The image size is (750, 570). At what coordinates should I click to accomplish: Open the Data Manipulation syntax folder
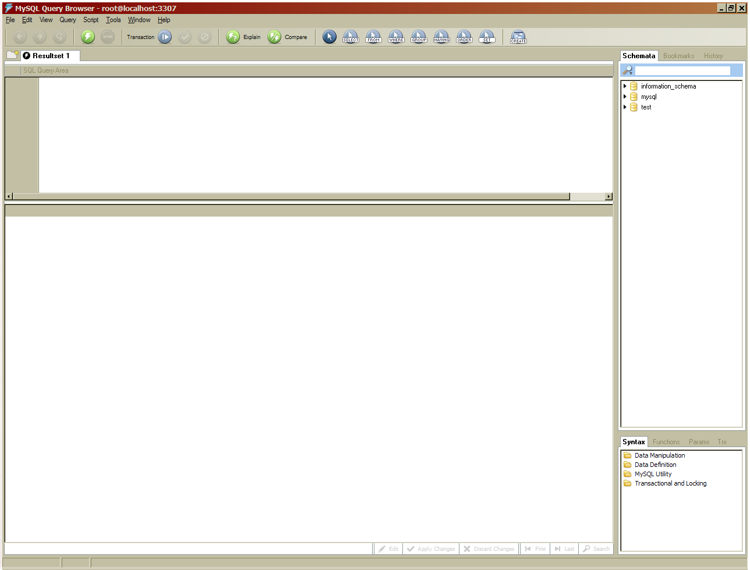660,455
